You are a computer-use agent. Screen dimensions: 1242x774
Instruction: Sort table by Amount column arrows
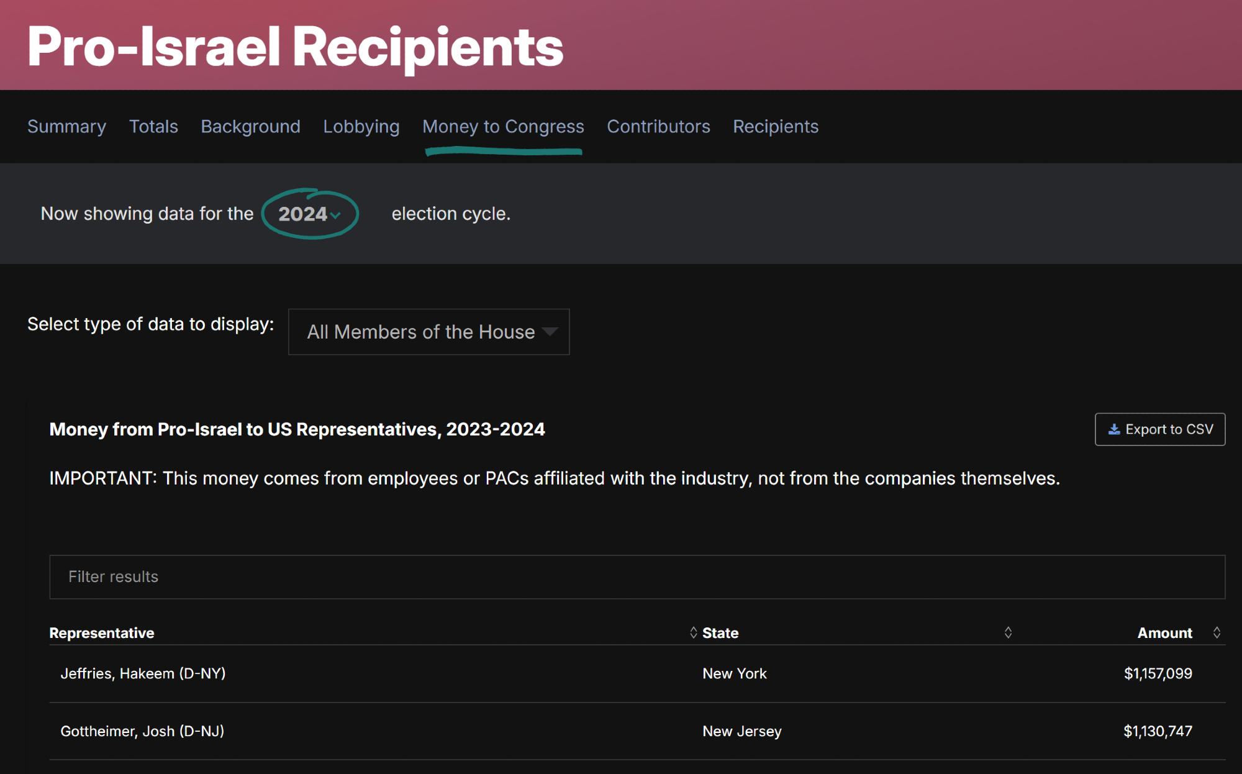[1217, 632]
